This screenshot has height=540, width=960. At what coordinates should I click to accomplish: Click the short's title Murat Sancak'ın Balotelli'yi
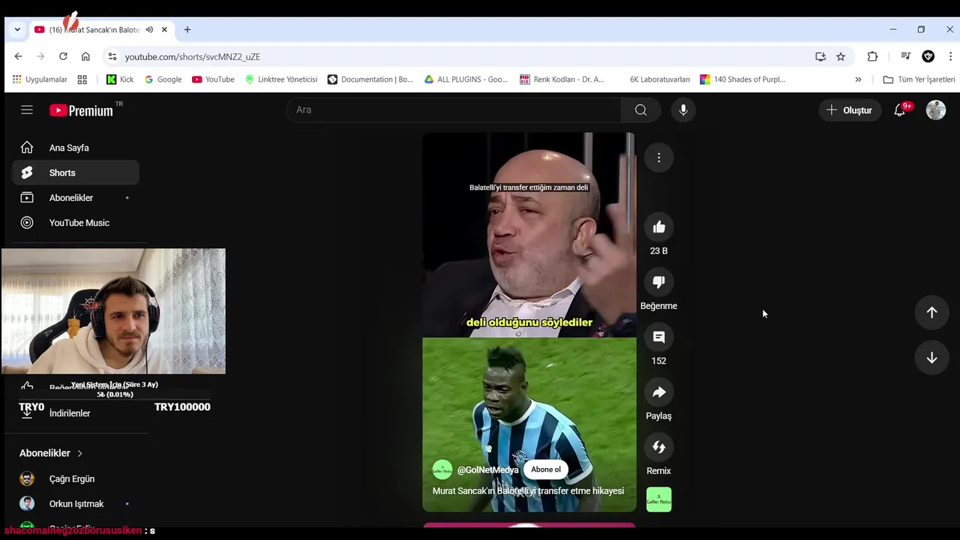[528, 491]
